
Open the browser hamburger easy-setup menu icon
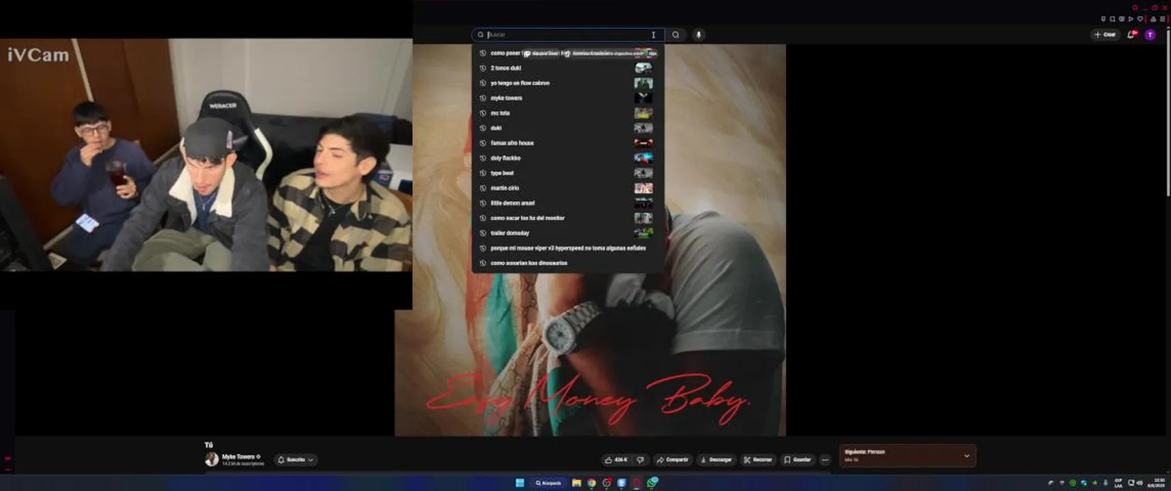click(1163, 19)
